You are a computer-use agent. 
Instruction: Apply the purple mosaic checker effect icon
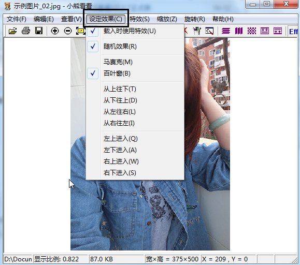pyautogui.click(x=252, y=31)
